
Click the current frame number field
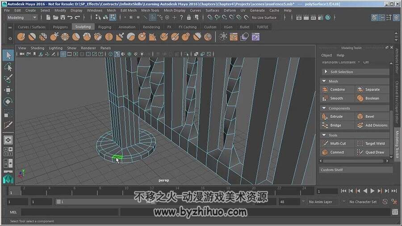point(327,192)
